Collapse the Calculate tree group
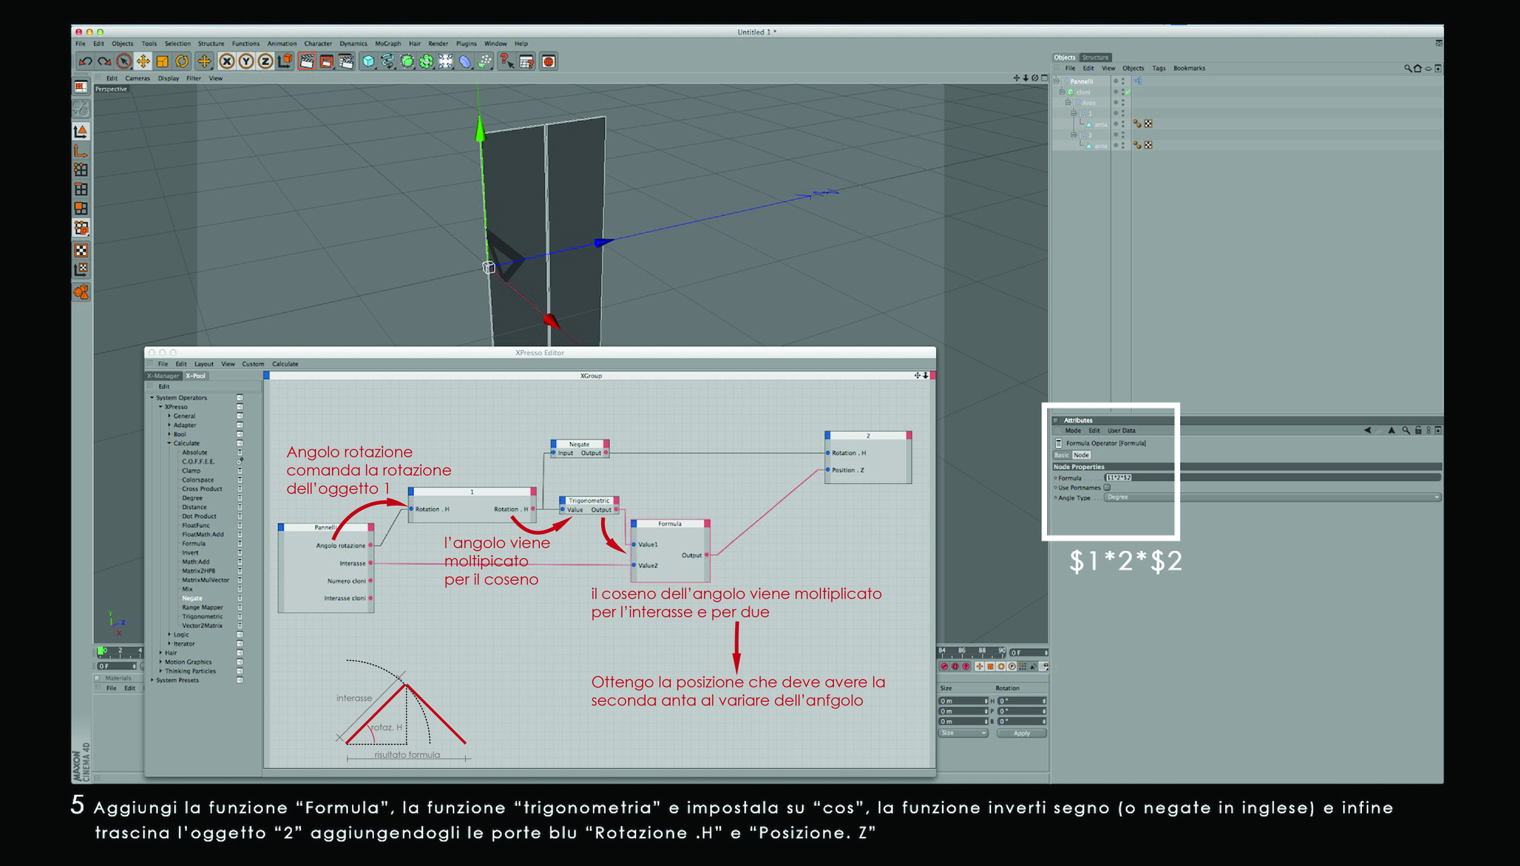This screenshot has width=1520, height=866. point(170,443)
